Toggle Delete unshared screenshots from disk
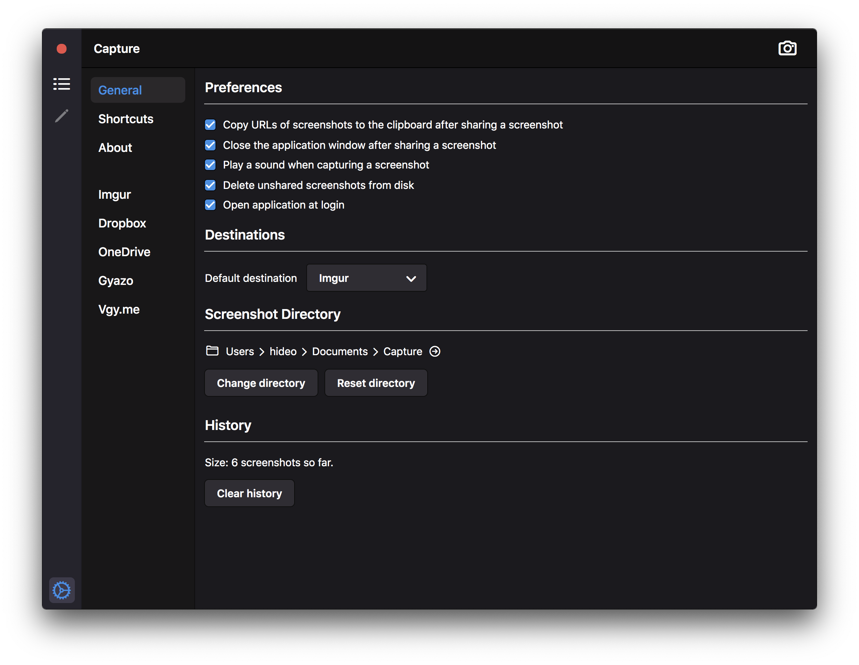Image resolution: width=859 pixels, height=665 pixels. tap(211, 185)
